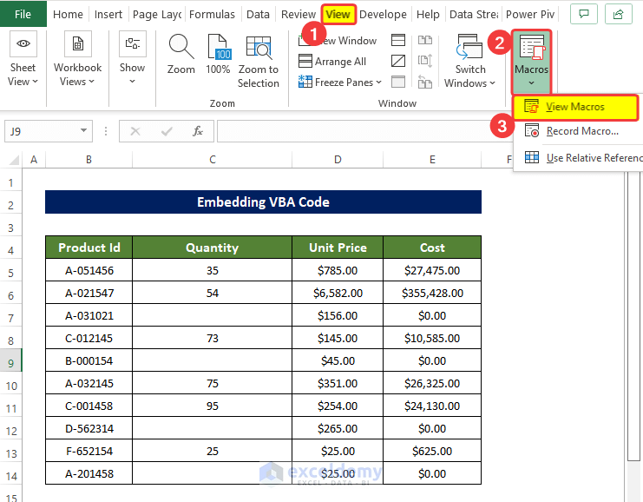The width and height of the screenshot is (643, 502).
Task: Select View Macros from menu
Action: tap(575, 107)
